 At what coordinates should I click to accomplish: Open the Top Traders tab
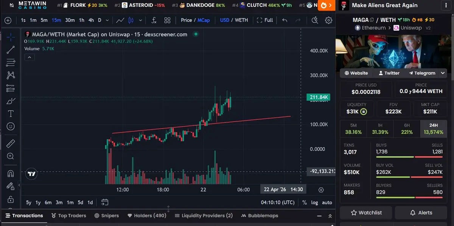[x=68, y=215]
